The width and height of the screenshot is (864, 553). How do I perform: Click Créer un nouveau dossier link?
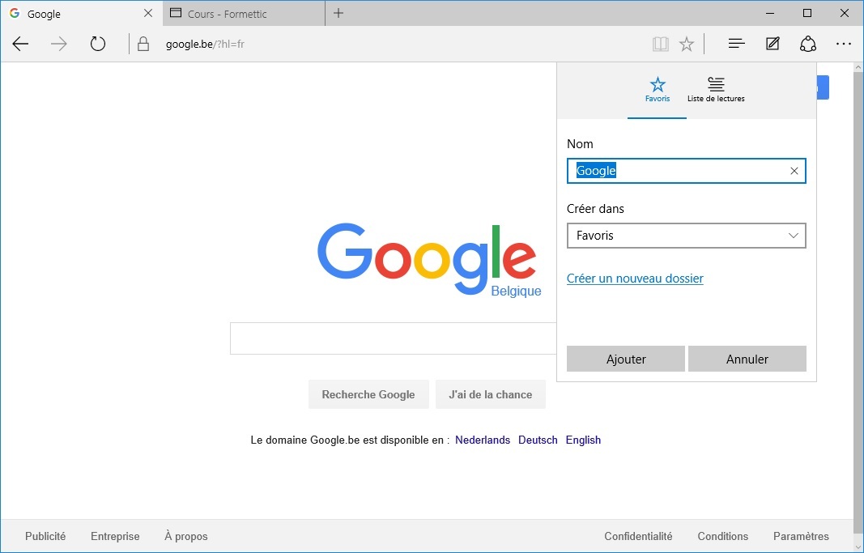point(635,279)
